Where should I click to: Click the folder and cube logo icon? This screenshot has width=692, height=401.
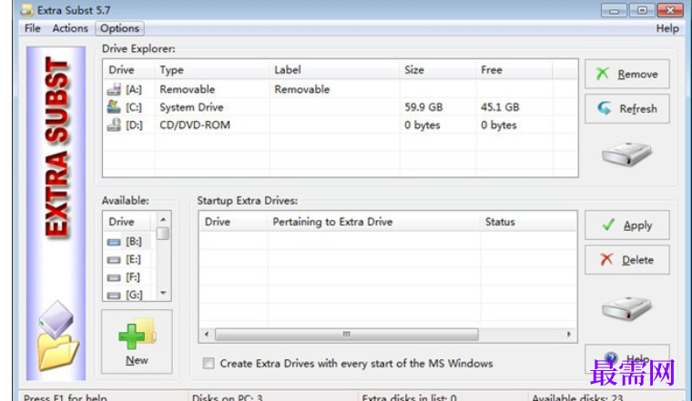(57, 336)
